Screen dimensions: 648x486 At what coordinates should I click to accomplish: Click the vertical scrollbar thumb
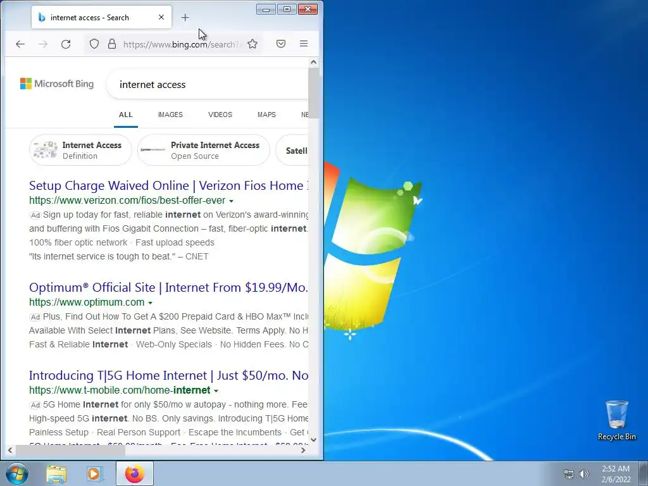[314, 93]
